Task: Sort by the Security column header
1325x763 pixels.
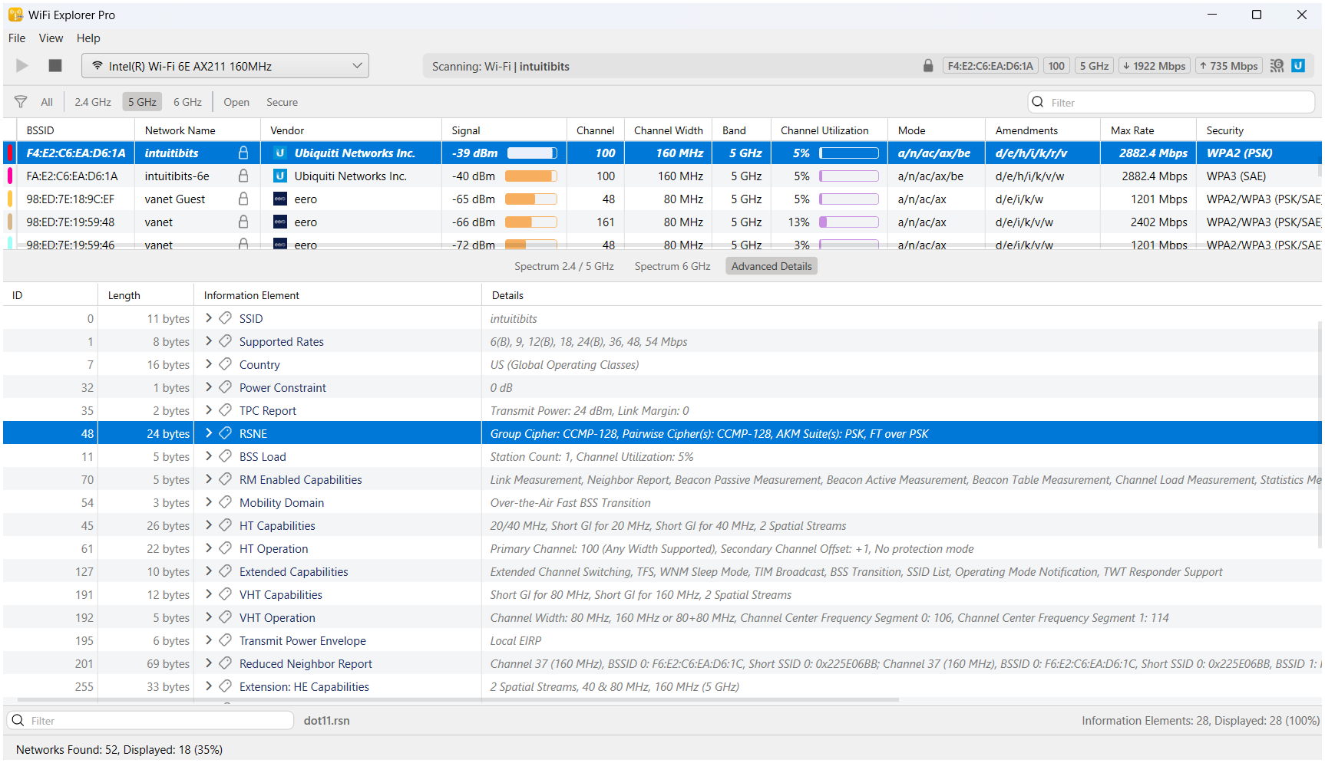Action: click(x=1259, y=130)
